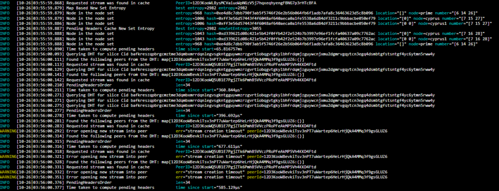The image size is (499, 191).
Task: Click the timestamp 03:56:00.281
Action: click(40, 121)
